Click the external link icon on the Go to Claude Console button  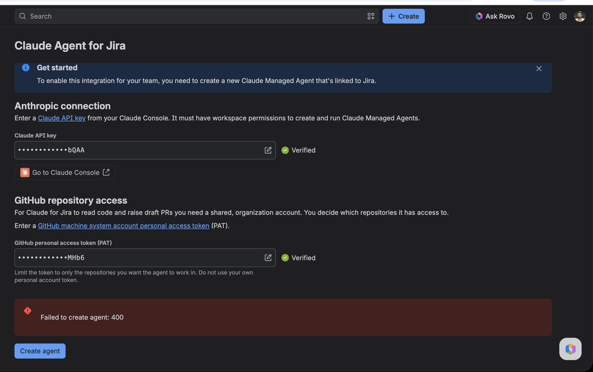[x=106, y=172]
